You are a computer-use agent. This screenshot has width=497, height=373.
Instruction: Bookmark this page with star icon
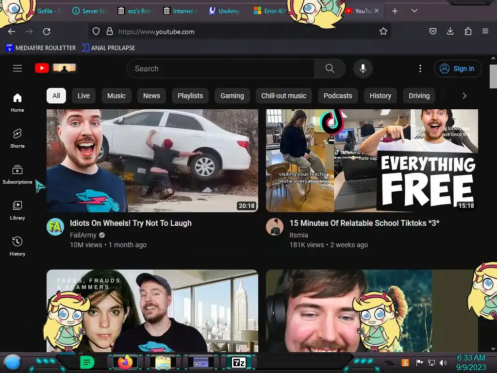pyautogui.click(x=383, y=31)
